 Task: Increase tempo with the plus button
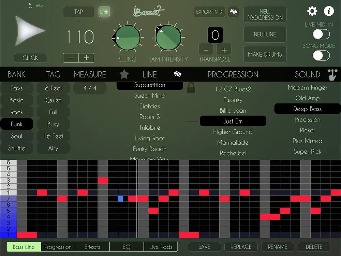coord(86,58)
